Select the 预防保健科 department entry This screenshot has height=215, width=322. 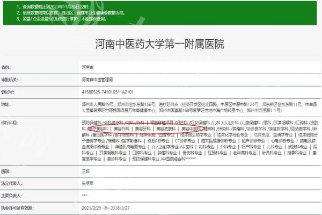point(92,123)
